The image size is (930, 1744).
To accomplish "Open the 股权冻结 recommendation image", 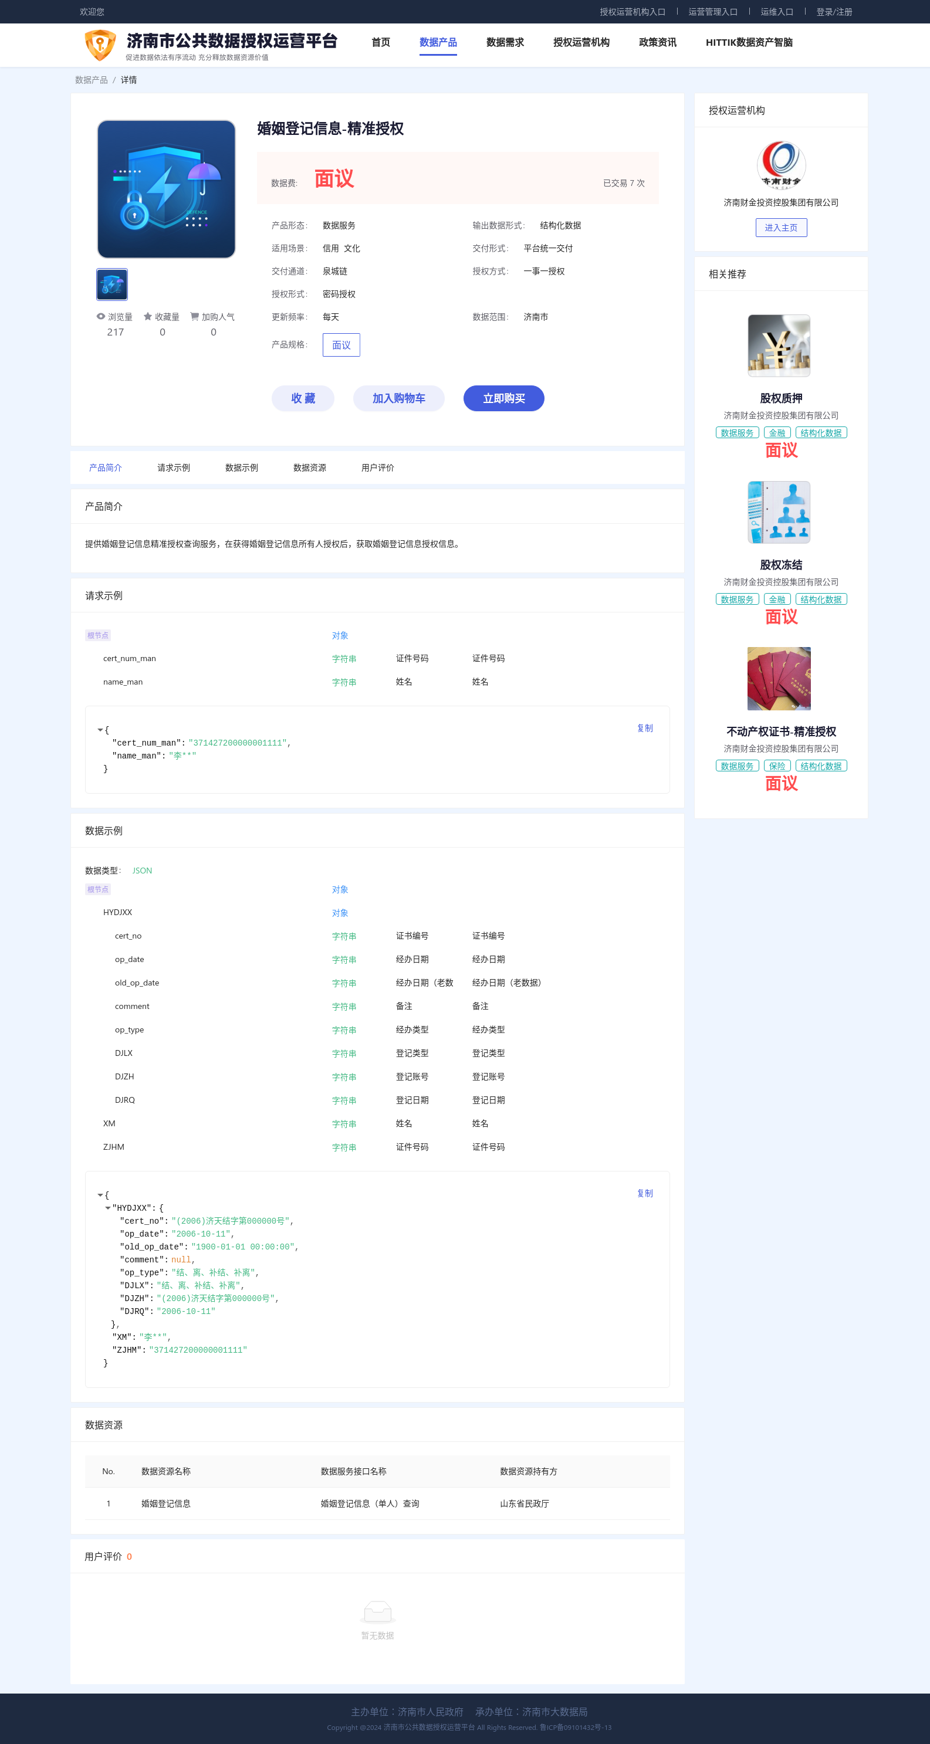I will click(x=779, y=512).
